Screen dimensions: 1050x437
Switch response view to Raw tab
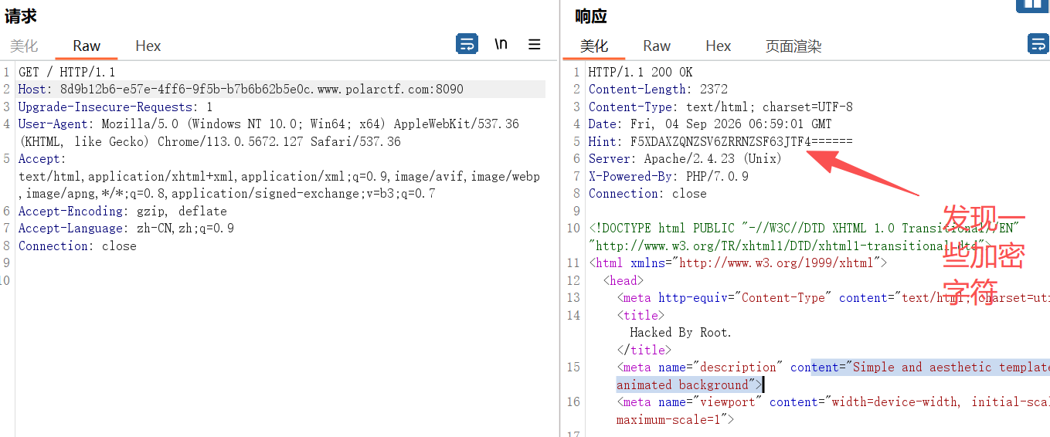[657, 46]
